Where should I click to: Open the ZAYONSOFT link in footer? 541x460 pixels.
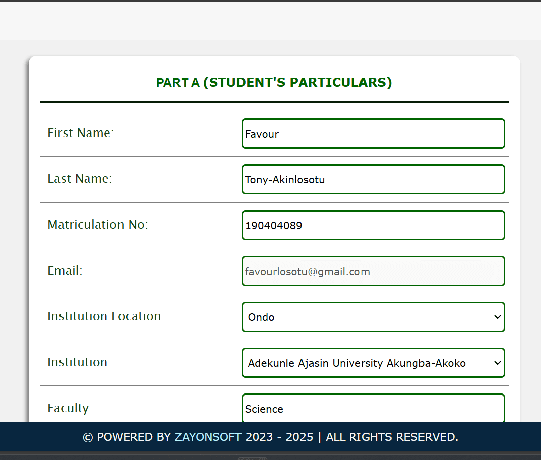[x=208, y=437]
